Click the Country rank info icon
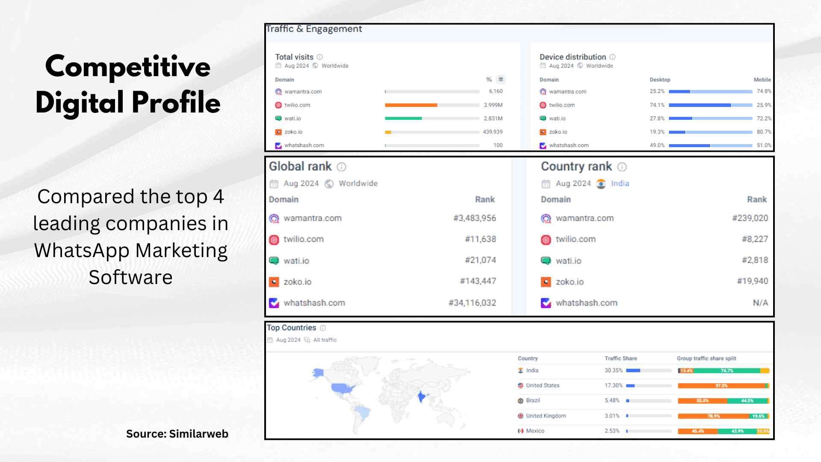821x462 pixels. (622, 167)
